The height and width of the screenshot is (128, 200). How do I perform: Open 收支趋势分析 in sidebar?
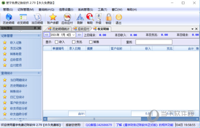[19, 114]
